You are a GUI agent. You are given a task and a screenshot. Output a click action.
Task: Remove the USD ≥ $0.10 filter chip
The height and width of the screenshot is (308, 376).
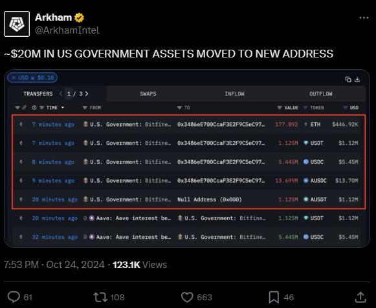[14, 77]
